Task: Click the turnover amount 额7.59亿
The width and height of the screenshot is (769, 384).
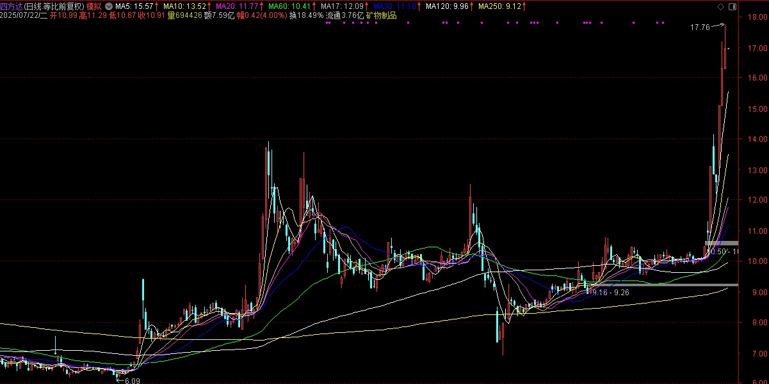Action: 220,15
